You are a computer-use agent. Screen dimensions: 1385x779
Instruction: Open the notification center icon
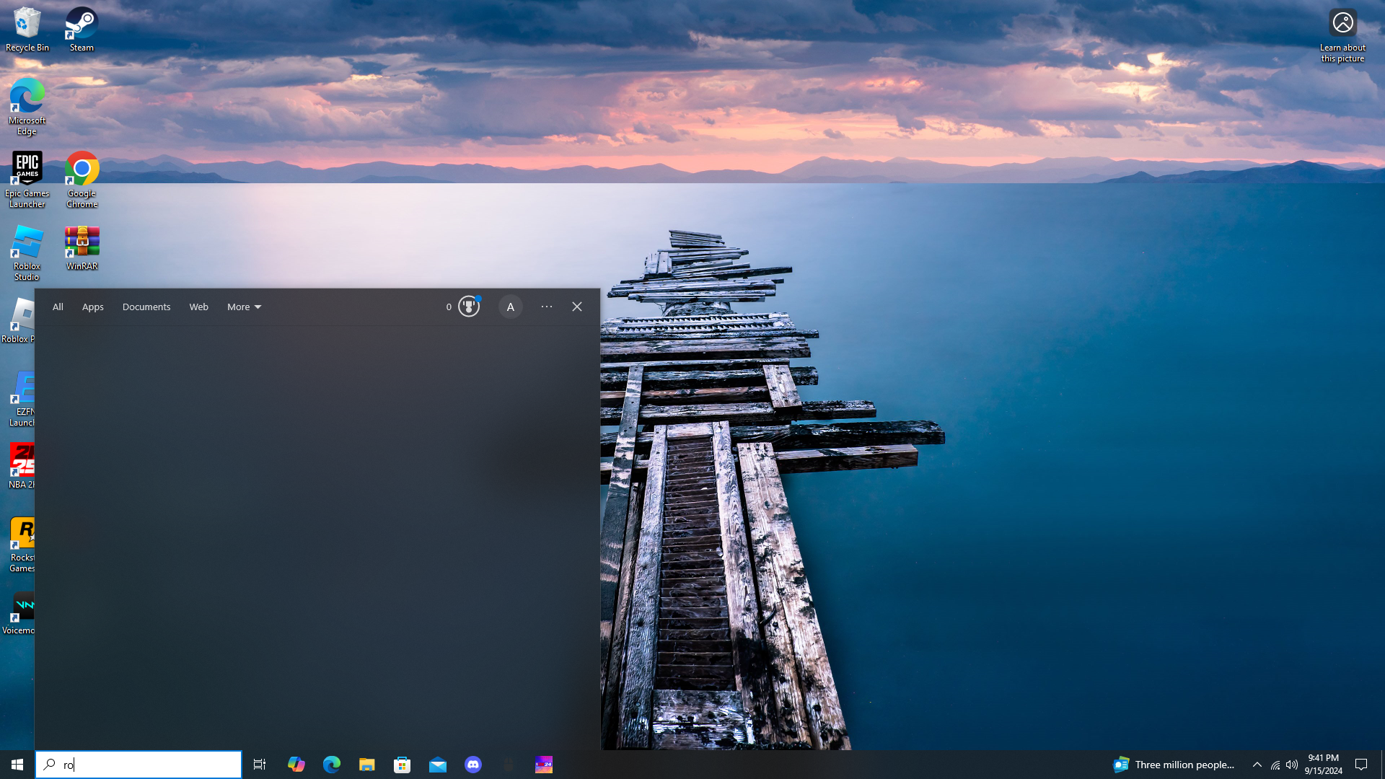tap(1361, 765)
